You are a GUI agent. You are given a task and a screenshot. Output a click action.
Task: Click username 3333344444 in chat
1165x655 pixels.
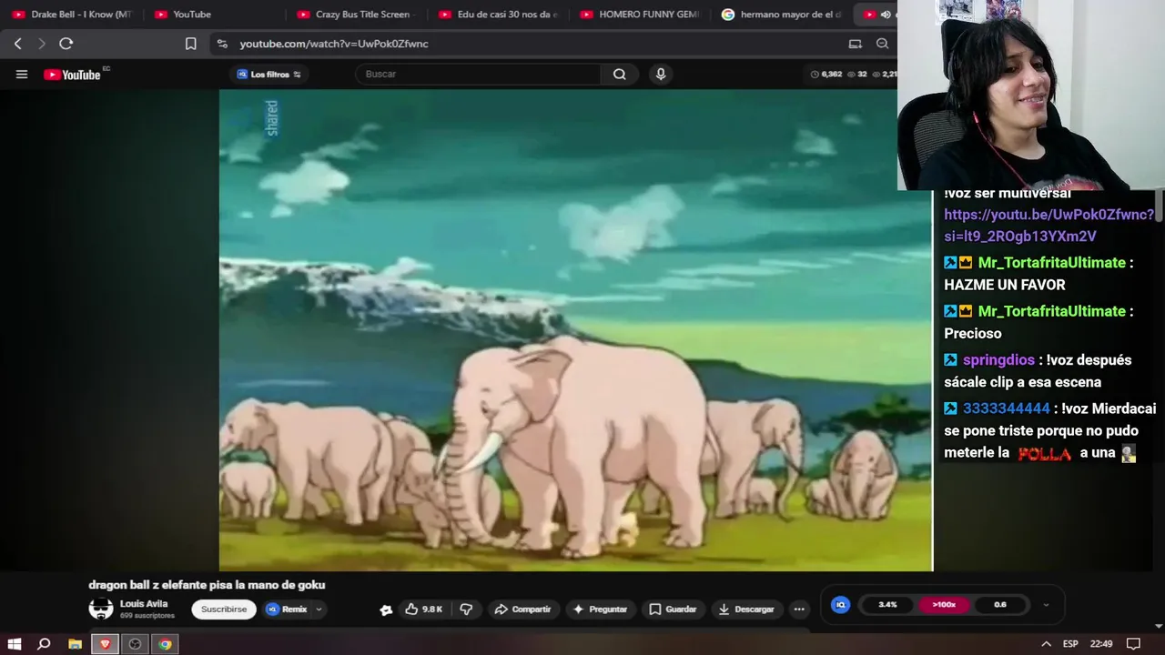1007,408
